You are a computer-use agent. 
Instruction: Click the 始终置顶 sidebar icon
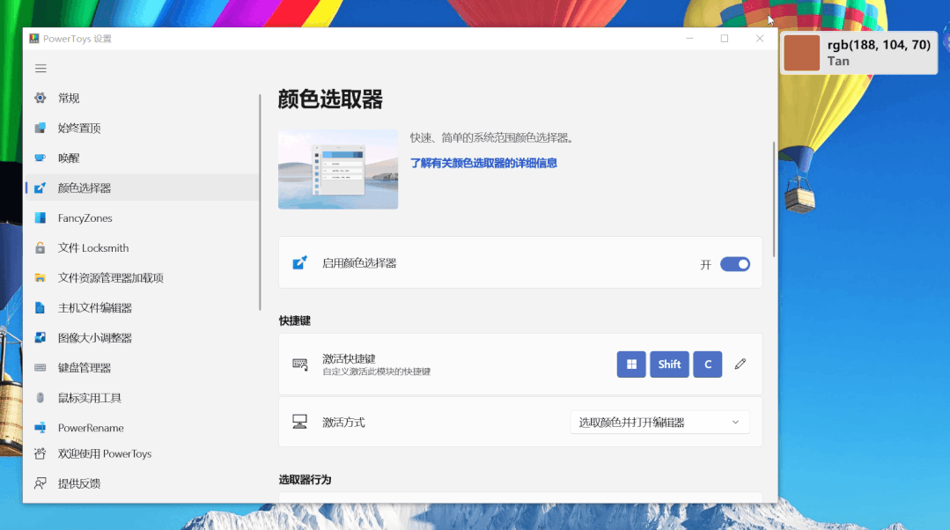[x=40, y=128]
